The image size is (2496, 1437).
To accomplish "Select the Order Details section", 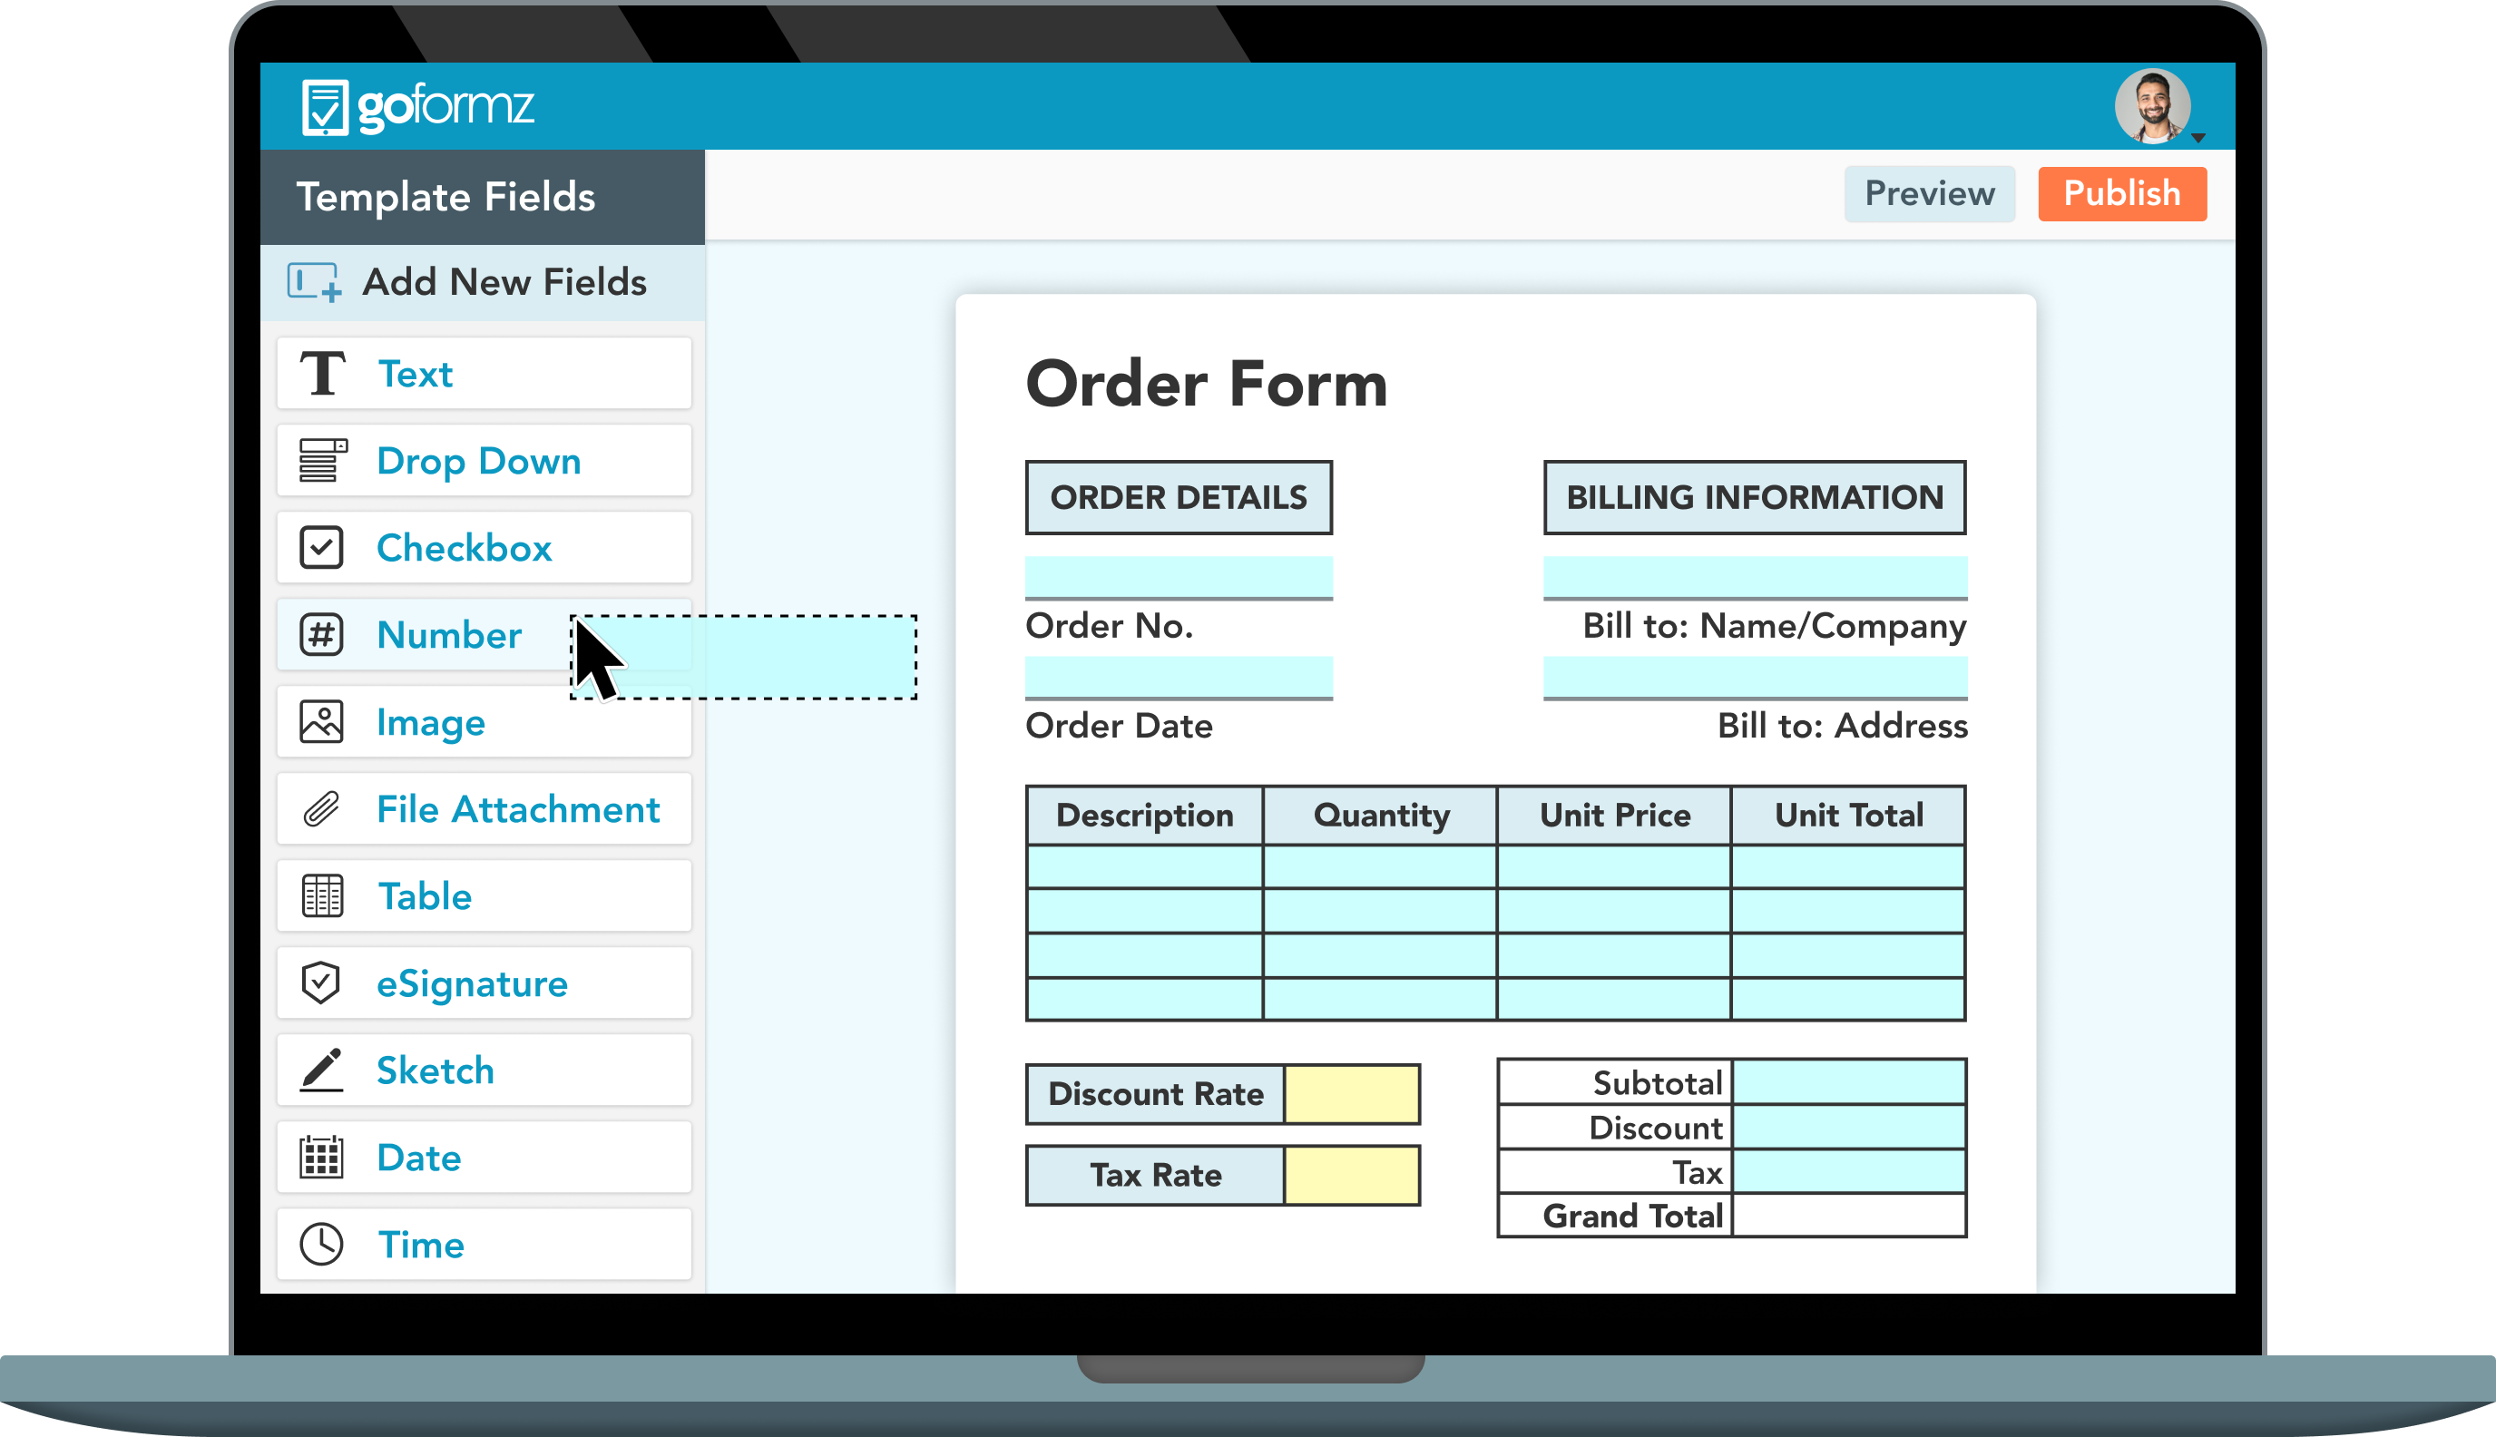I will (x=1179, y=497).
